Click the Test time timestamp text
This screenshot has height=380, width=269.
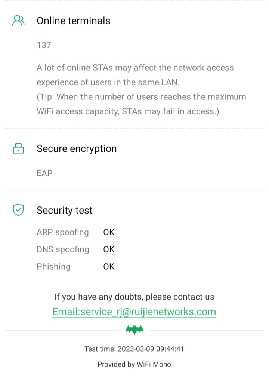pyautogui.click(x=134, y=349)
